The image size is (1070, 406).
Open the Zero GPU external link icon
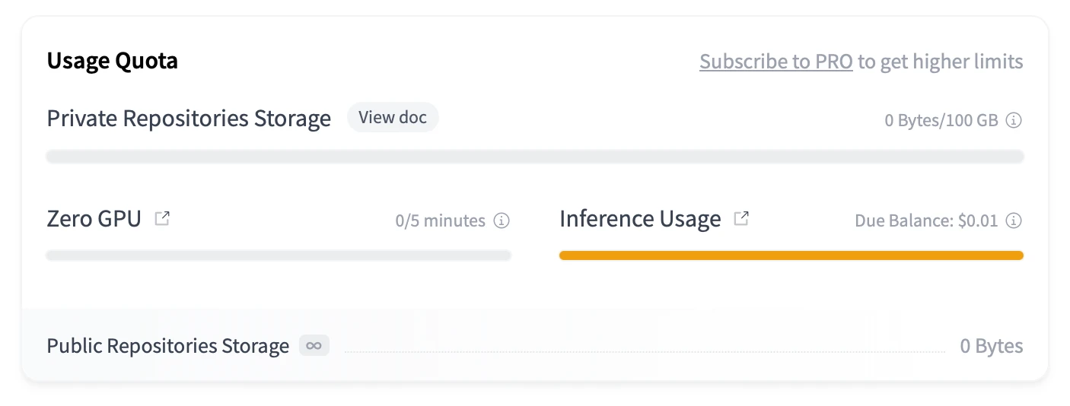point(162,219)
